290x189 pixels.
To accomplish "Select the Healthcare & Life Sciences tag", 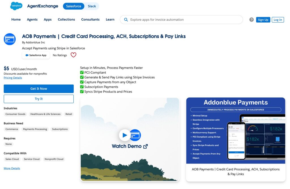I will point(45,114).
